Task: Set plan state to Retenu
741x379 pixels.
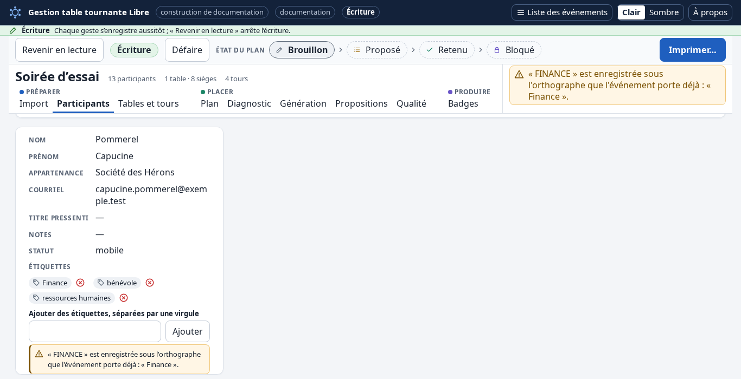Action: 447,50
